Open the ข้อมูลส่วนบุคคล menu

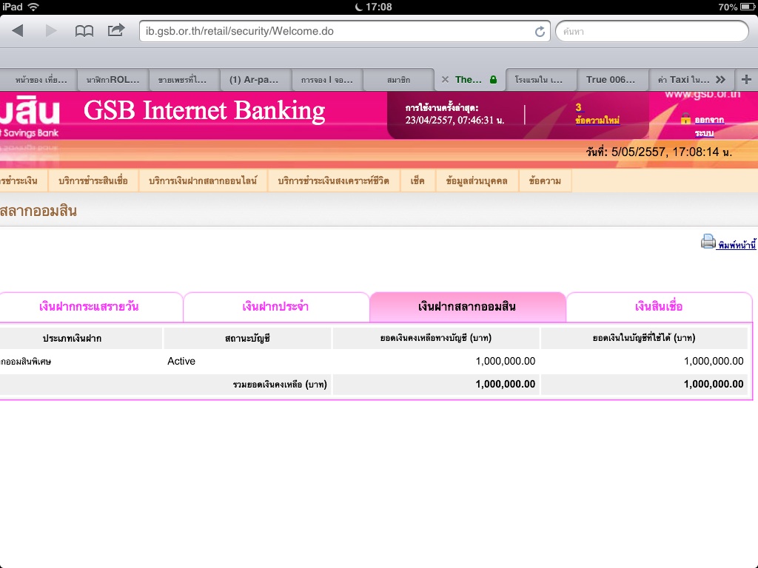[477, 180]
